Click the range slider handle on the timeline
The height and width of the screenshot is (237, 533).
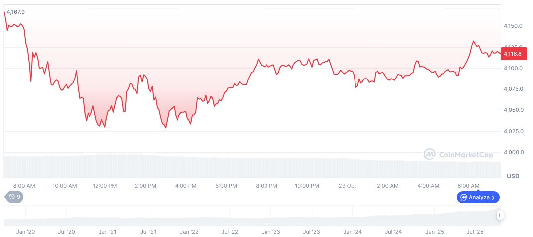pos(500,215)
